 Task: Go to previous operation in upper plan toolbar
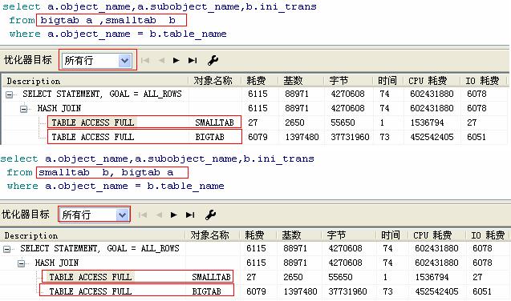click(162, 61)
